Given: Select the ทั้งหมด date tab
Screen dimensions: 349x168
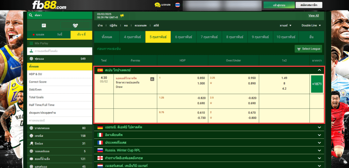Looking at the screenshot, I should click(107, 37).
